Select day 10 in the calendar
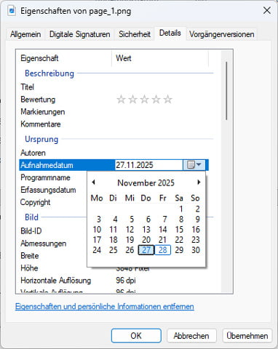Image resolution: width=278 pixels, height=349 pixels. click(x=97, y=230)
